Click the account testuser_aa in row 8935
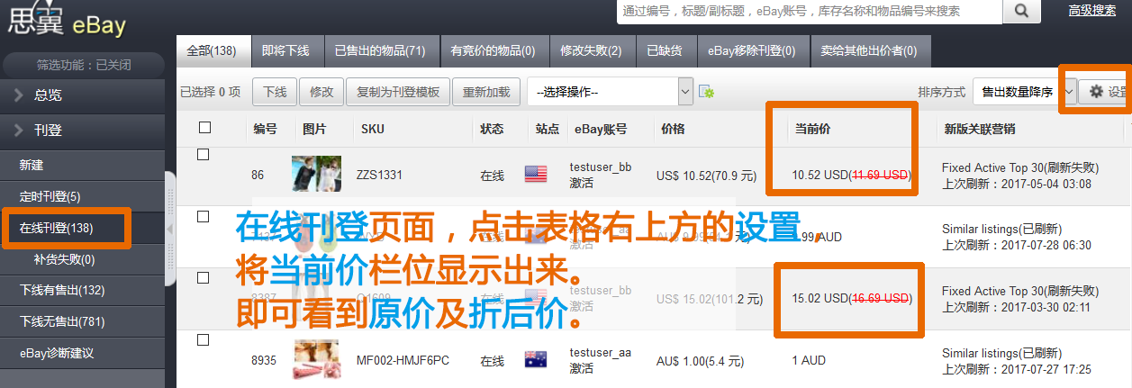 click(601, 353)
